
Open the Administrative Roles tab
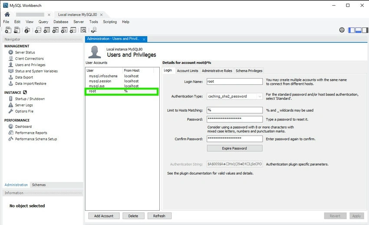[217, 71]
